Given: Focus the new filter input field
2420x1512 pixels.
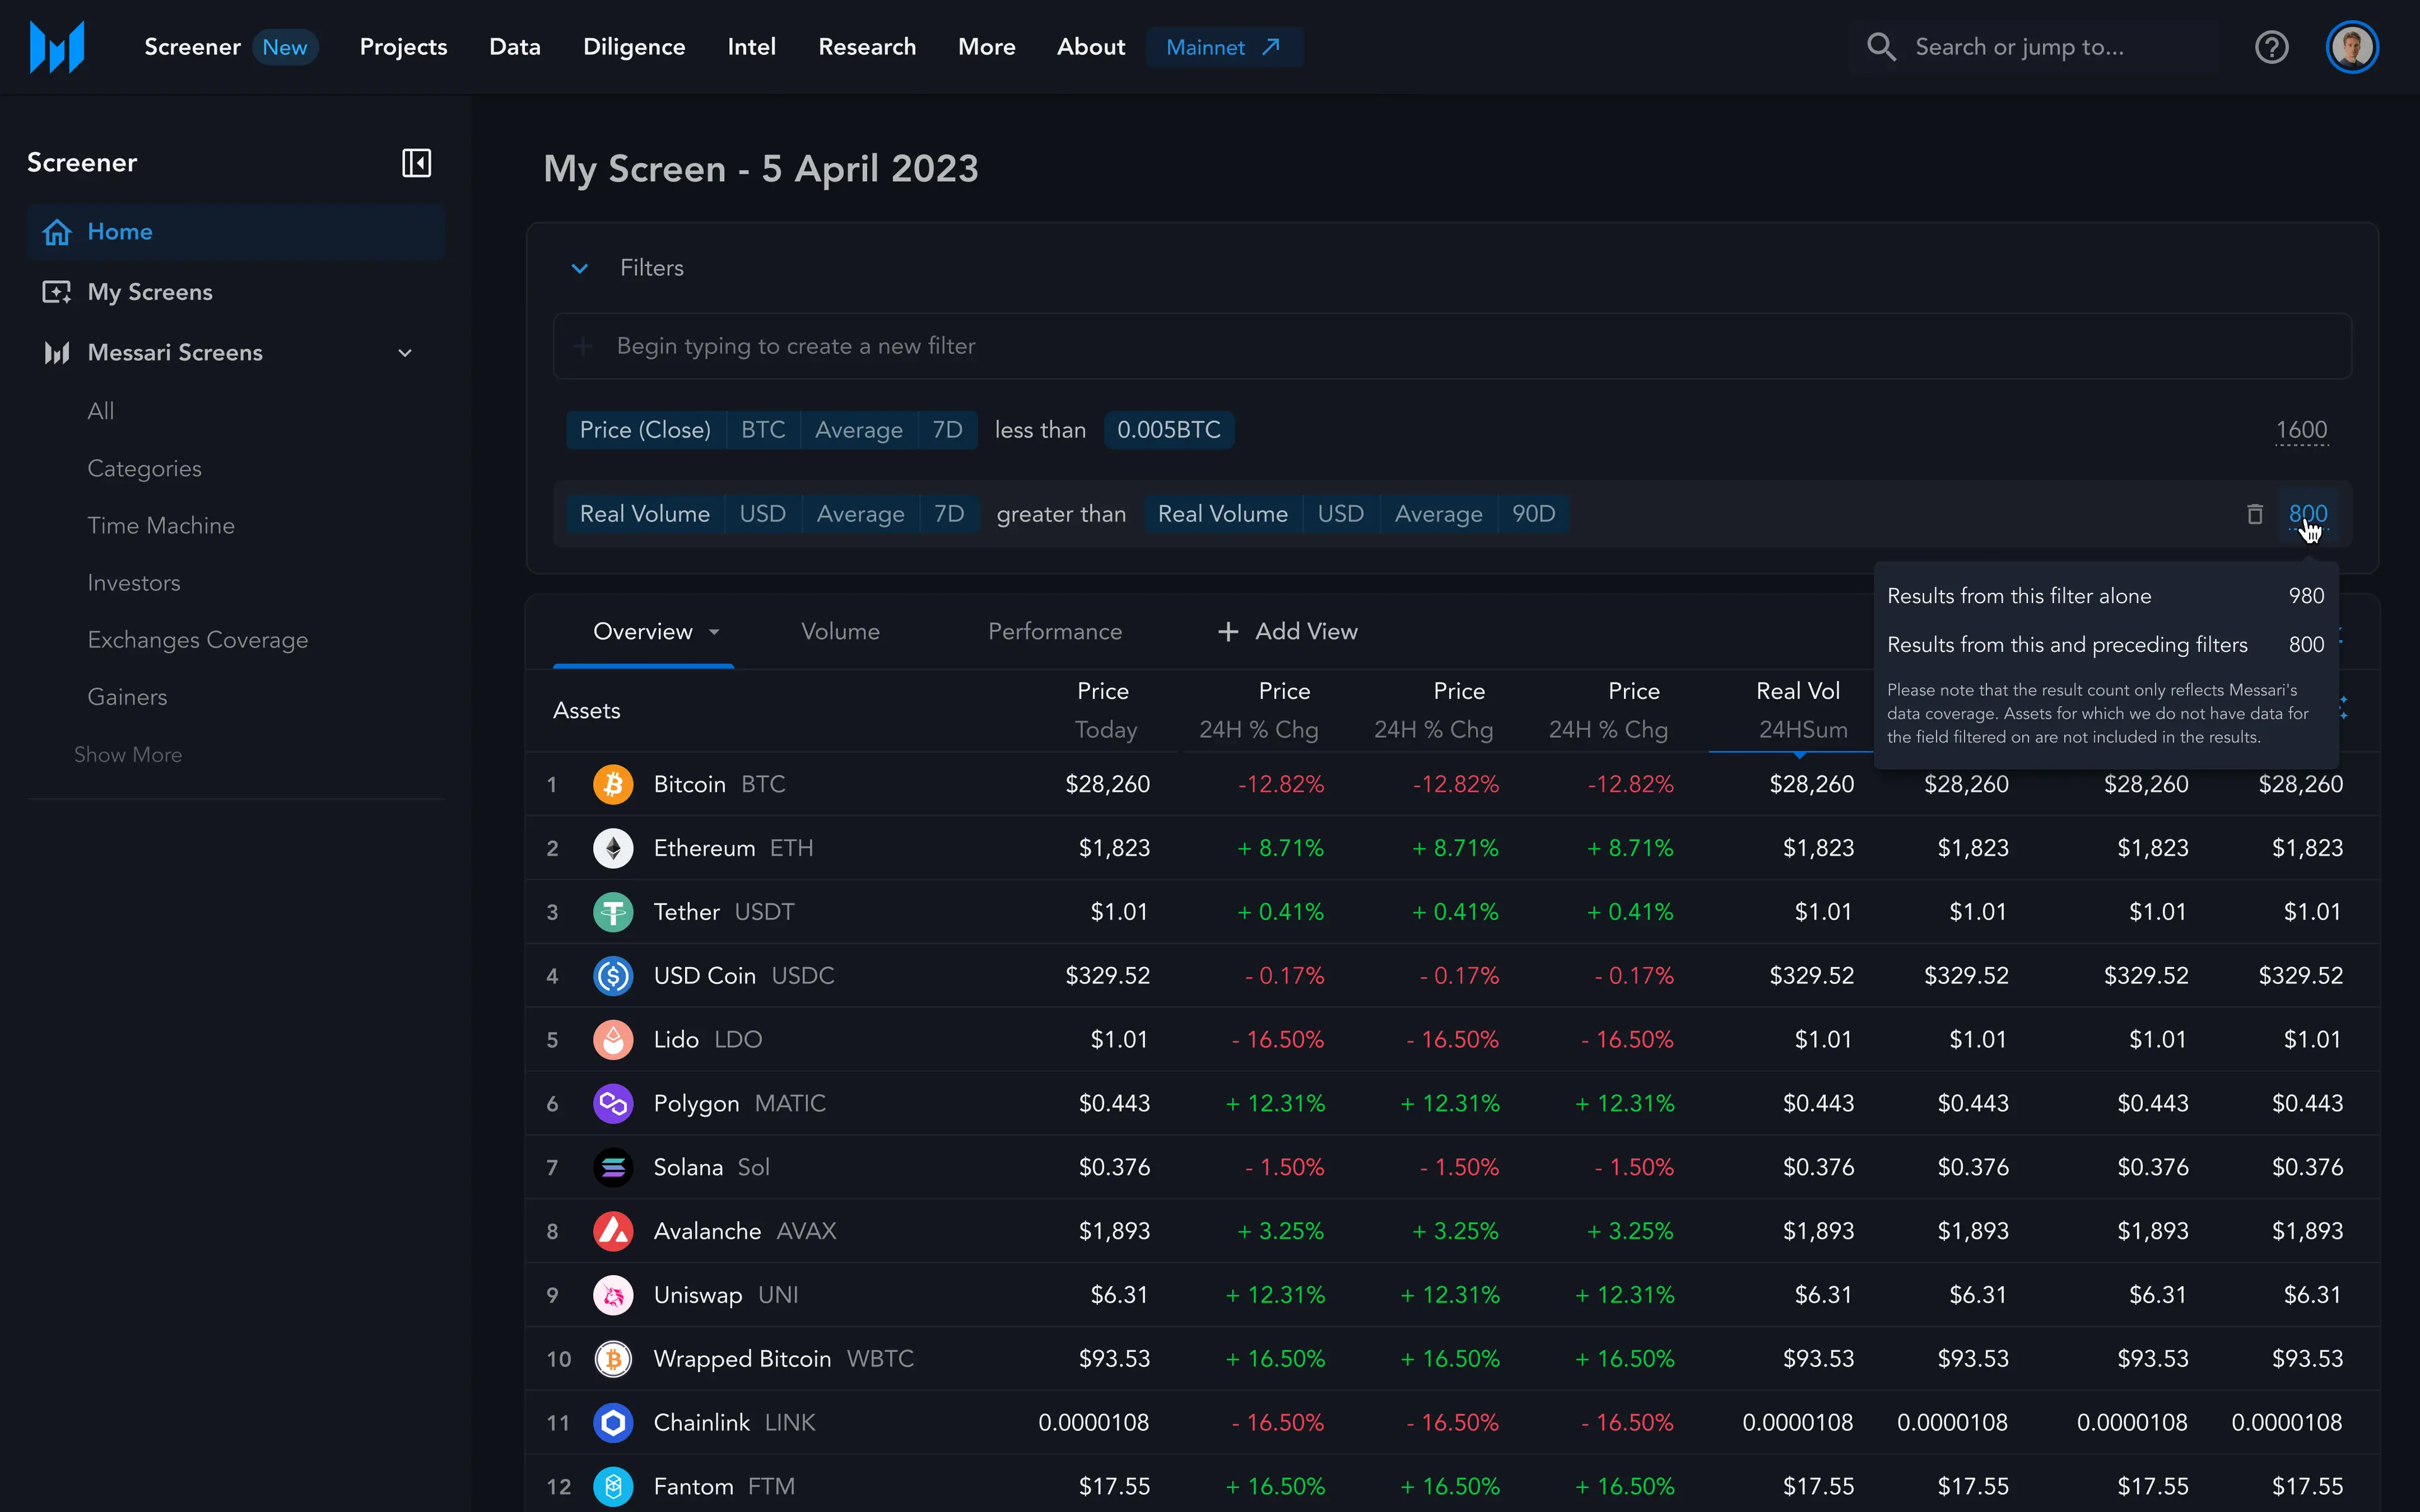Looking at the screenshot, I should click(x=1452, y=346).
